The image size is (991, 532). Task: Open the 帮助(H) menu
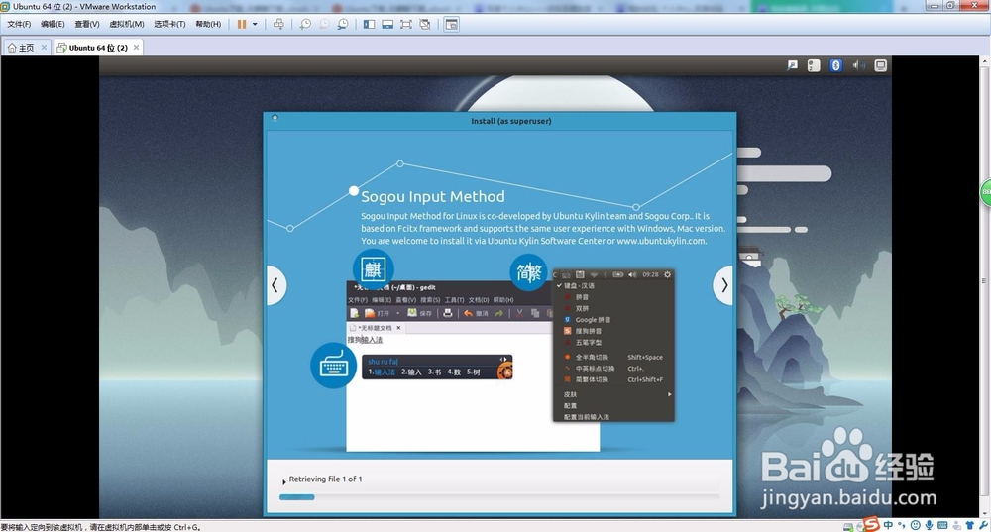point(208,24)
